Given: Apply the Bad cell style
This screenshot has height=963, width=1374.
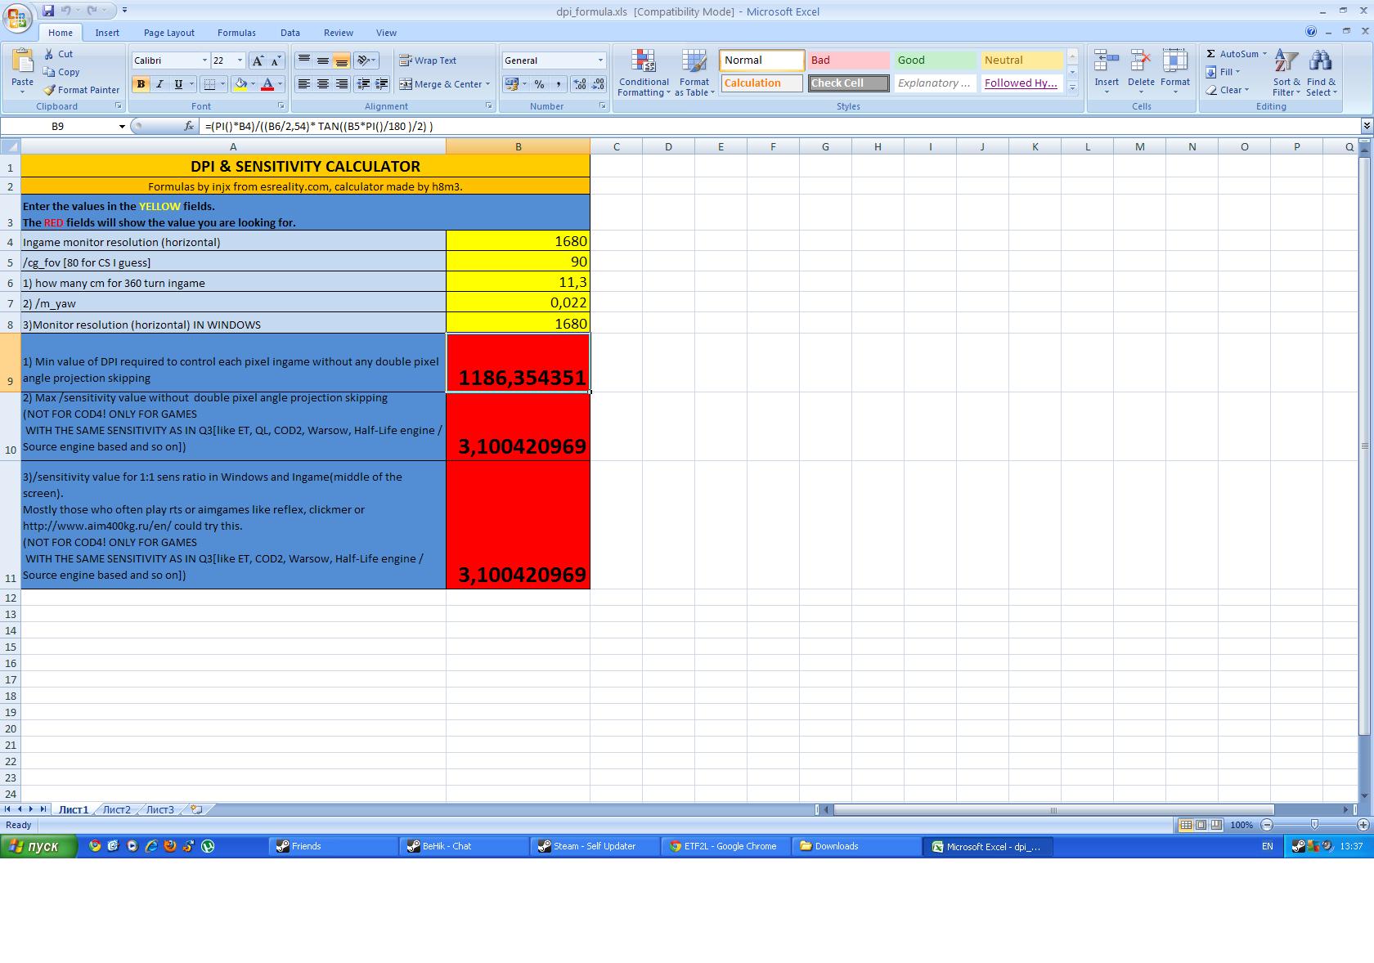Looking at the screenshot, I should (848, 60).
